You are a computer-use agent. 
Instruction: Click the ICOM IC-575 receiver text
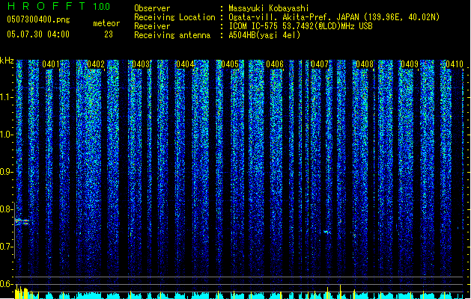pos(300,26)
